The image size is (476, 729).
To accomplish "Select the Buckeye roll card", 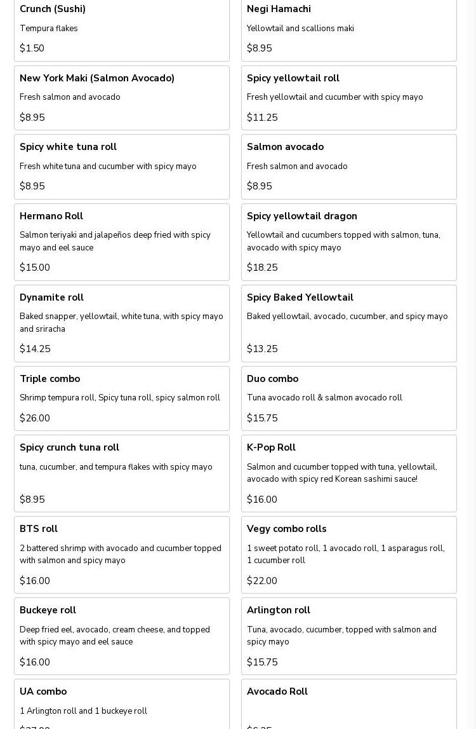I will pos(121,636).
